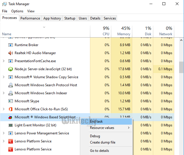
Task: Click the vertical scrollbar thumb
Action: click(x=181, y=67)
